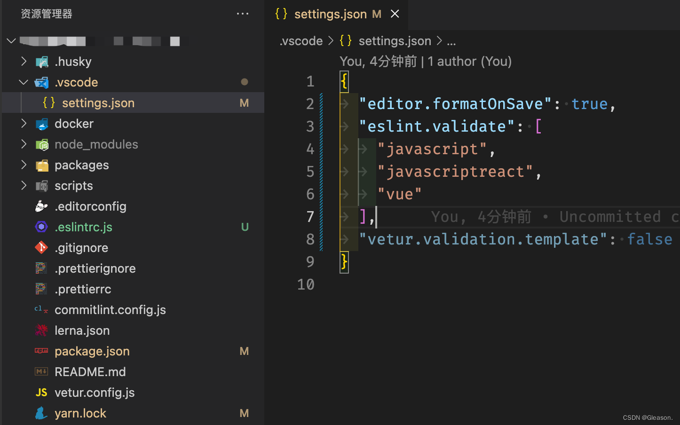The image size is (680, 425).
Task: Expand the node_modules folder
Action: [x=24, y=144]
